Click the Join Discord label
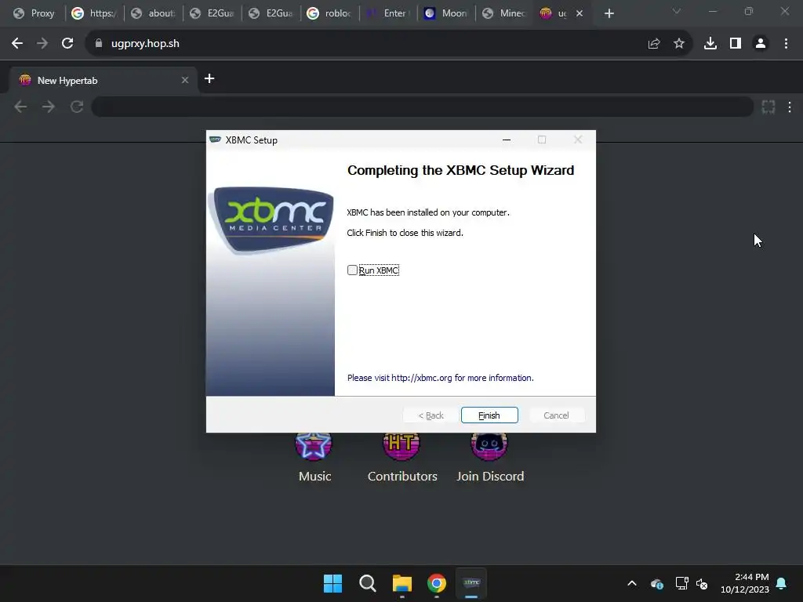The image size is (803, 602). coord(490,476)
